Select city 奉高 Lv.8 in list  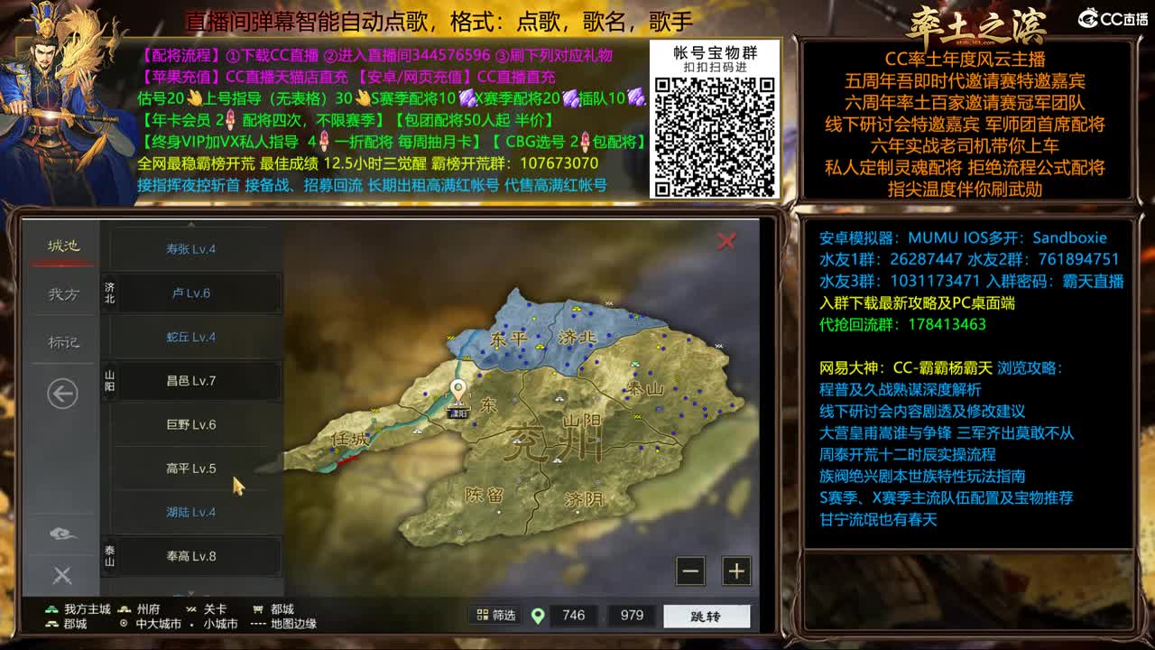pyautogui.click(x=190, y=556)
